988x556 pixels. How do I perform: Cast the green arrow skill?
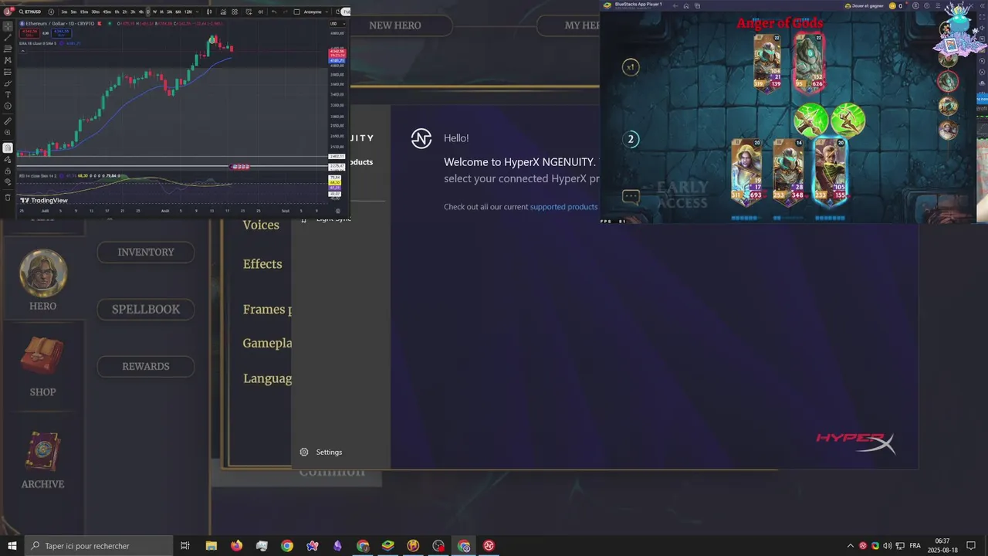pyautogui.click(x=811, y=120)
